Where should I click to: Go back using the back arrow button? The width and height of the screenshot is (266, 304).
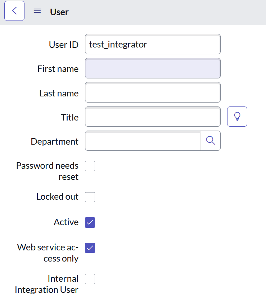coord(14,11)
